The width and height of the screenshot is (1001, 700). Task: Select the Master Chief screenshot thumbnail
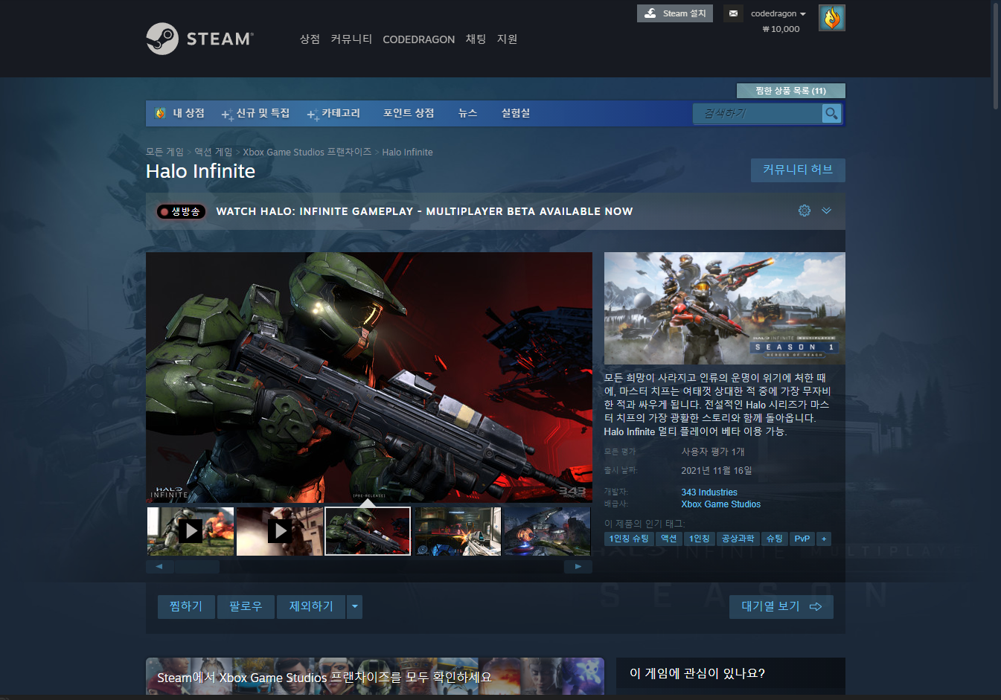(368, 531)
